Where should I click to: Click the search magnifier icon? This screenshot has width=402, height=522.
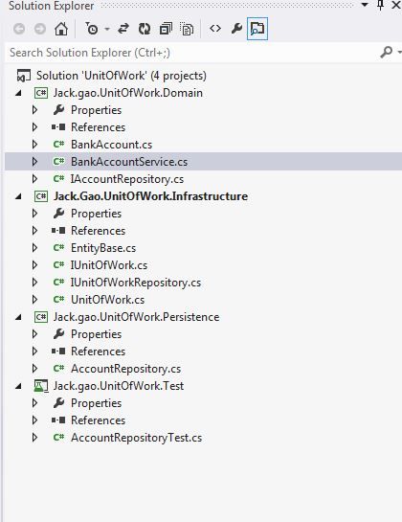(x=386, y=53)
